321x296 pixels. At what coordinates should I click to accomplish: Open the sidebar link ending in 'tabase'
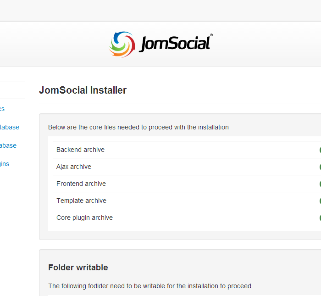coord(10,127)
